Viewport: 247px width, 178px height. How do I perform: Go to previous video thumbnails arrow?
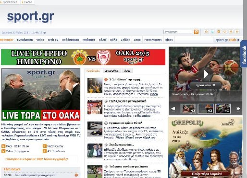tap(173, 109)
